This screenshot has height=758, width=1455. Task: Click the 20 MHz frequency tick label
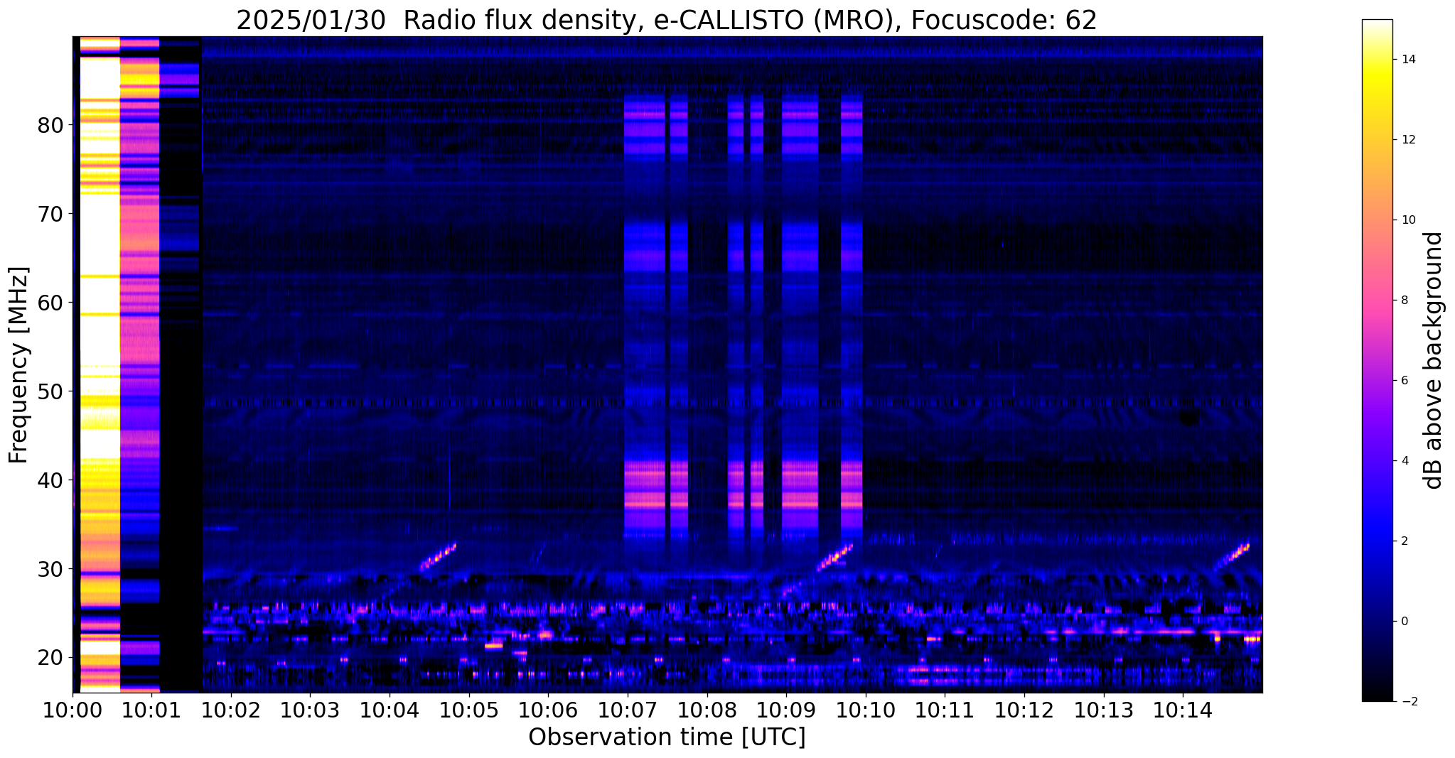50,659
